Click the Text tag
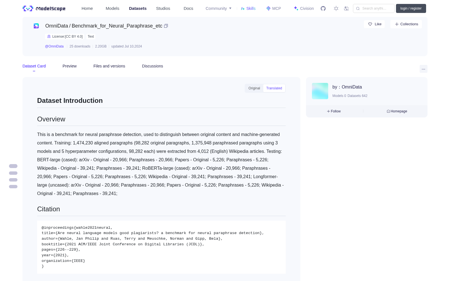450x281 pixels. pos(91,37)
